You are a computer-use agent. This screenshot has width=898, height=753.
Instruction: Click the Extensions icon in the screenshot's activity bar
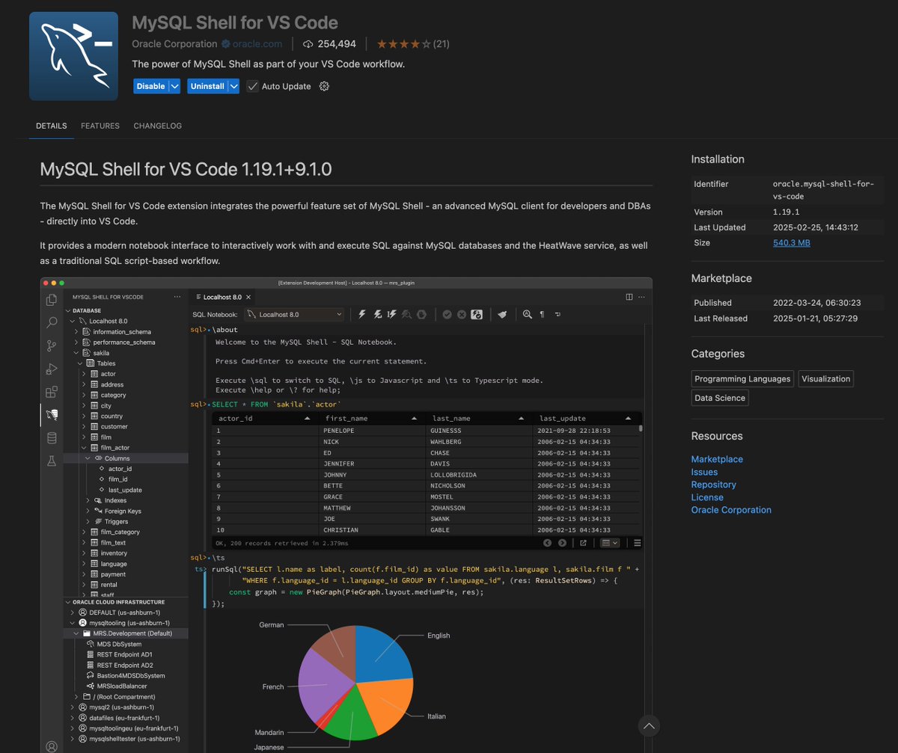[x=52, y=392]
